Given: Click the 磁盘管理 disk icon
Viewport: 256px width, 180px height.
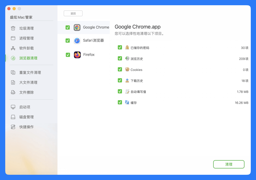Looking at the screenshot, I should 13,117.
